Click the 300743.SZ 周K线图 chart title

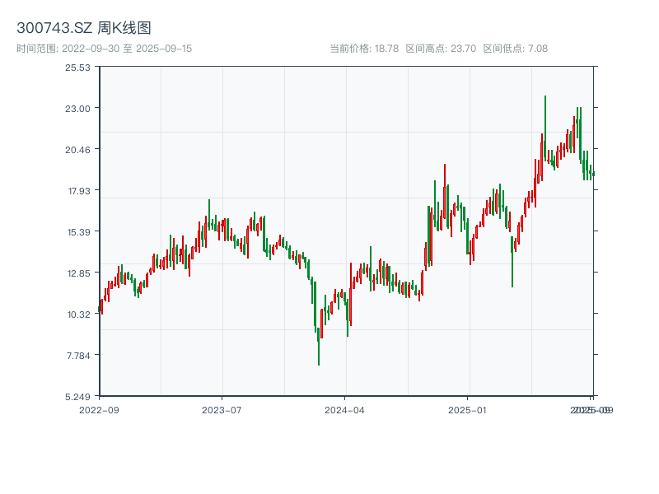[x=84, y=29]
